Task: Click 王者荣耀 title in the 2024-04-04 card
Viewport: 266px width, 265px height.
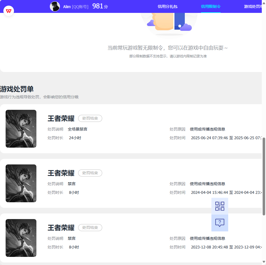Action: pyautogui.click(x=61, y=173)
